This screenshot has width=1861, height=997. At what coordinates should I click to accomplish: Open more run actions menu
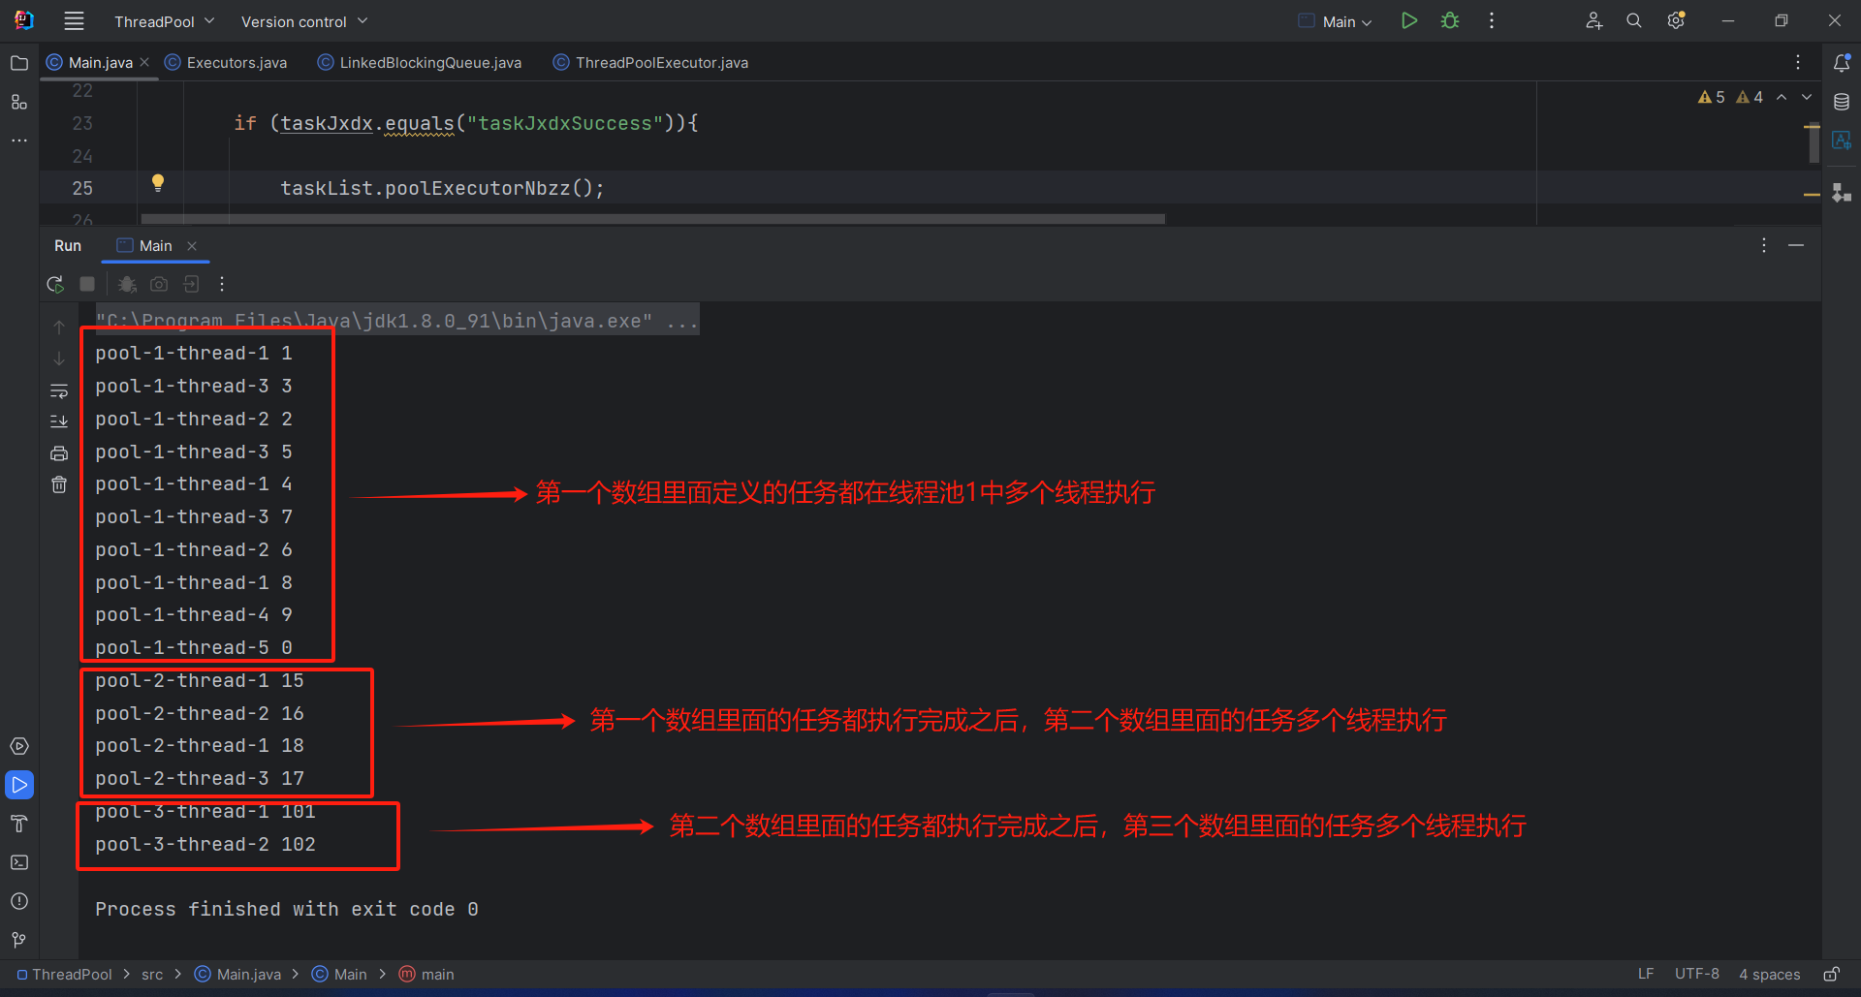(x=1492, y=20)
